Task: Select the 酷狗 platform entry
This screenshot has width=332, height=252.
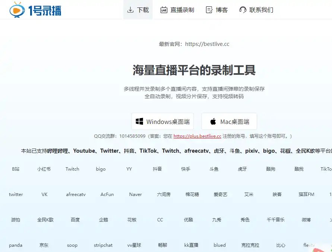Action: coord(271,169)
